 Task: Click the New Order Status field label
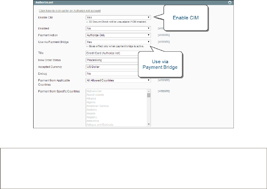pyautogui.click(x=49, y=60)
